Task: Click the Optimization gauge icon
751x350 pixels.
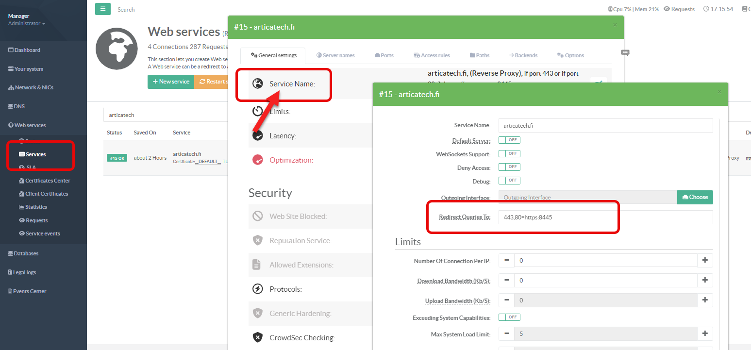Action: pyautogui.click(x=258, y=160)
